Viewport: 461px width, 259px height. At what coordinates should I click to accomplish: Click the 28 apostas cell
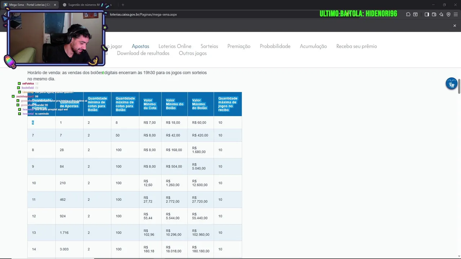[70, 150]
